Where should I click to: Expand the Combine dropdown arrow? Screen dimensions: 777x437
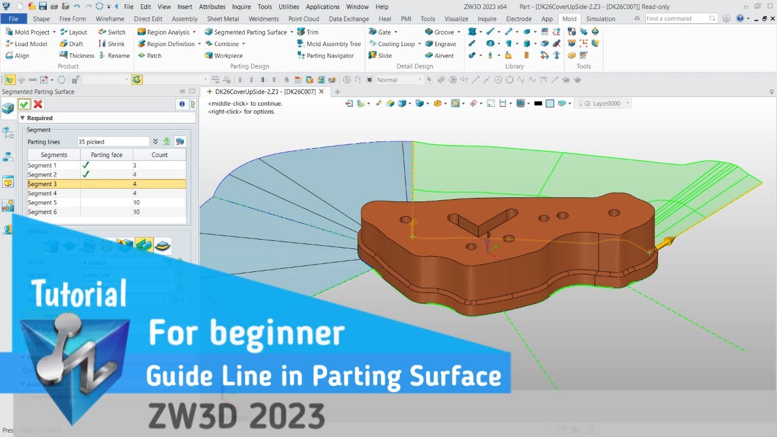pyautogui.click(x=243, y=44)
